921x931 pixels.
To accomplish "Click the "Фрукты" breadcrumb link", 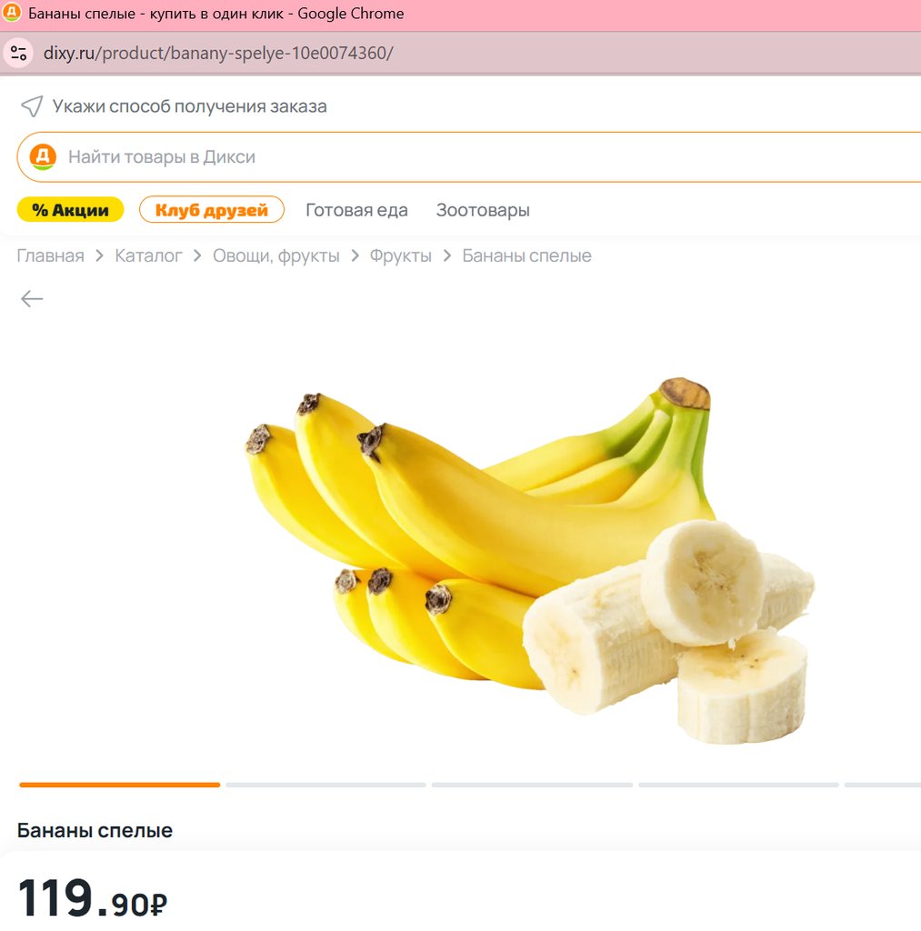I will click(x=400, y=255).
